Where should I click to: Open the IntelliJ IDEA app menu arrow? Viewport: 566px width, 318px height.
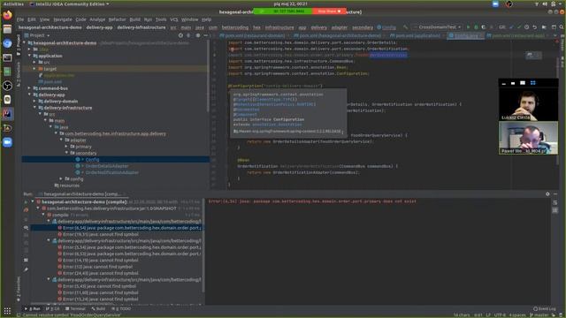(108, 4)
